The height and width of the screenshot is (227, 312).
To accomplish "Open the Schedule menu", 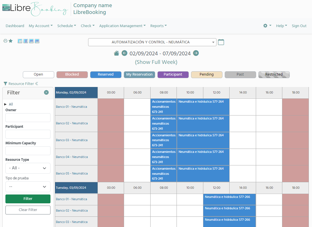I will (x=66, y=26).
